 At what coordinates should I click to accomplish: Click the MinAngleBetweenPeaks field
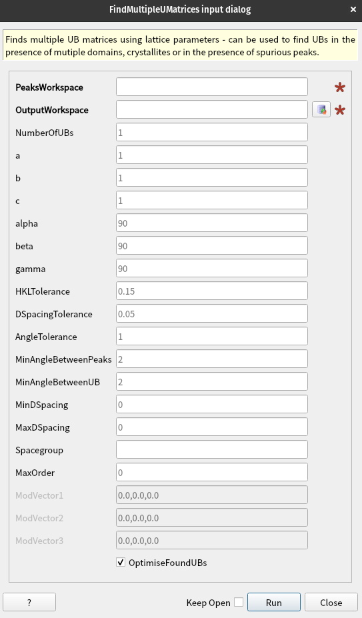pos(212,359)
